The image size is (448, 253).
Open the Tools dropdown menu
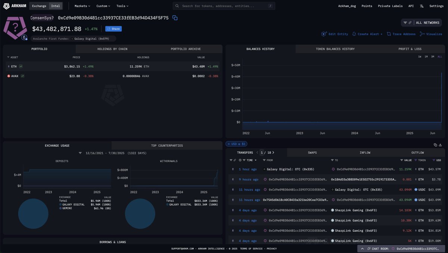pyautogui.click(x=122, y=6)
